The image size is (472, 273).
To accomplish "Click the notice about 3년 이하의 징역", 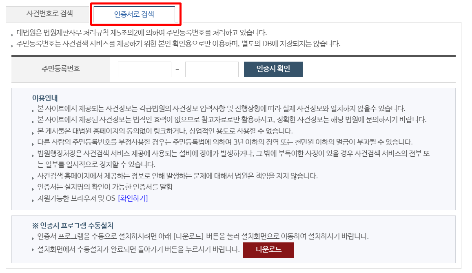I will [x=225, y=142].
